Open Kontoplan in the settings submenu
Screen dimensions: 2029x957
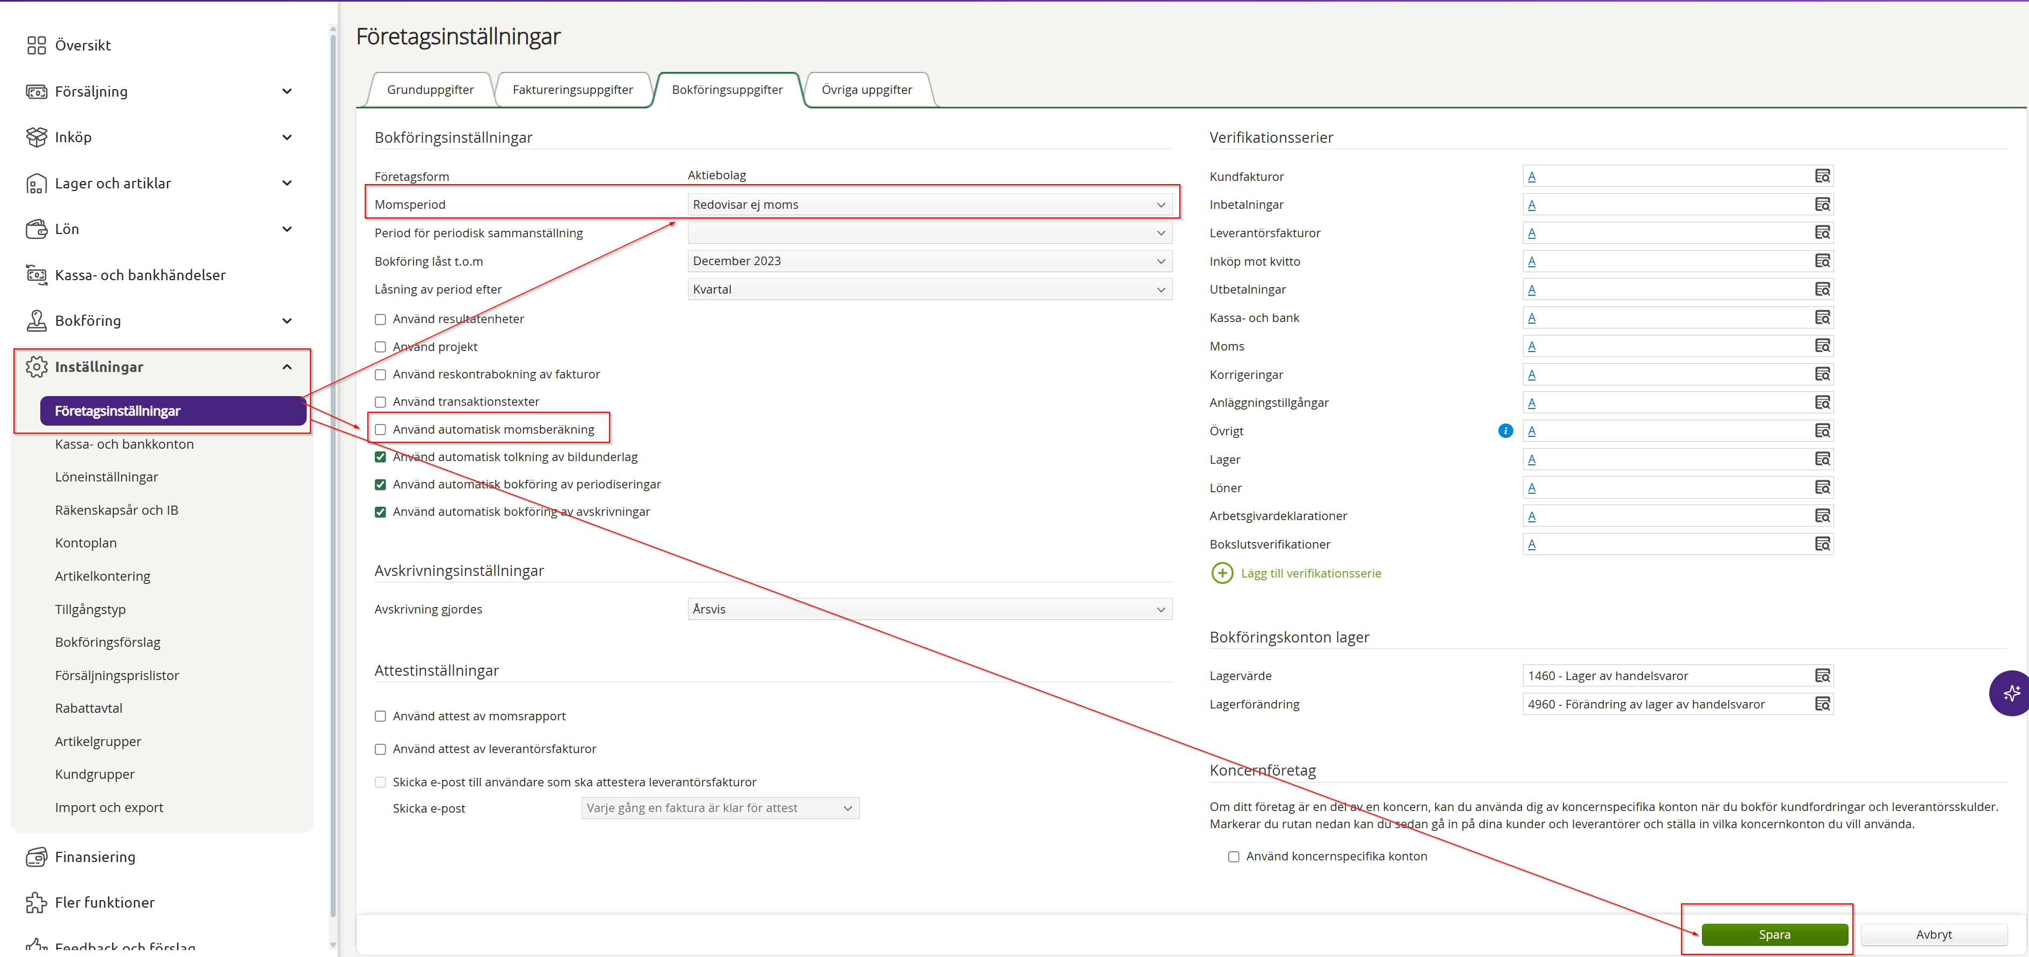(x=86, y=543)
